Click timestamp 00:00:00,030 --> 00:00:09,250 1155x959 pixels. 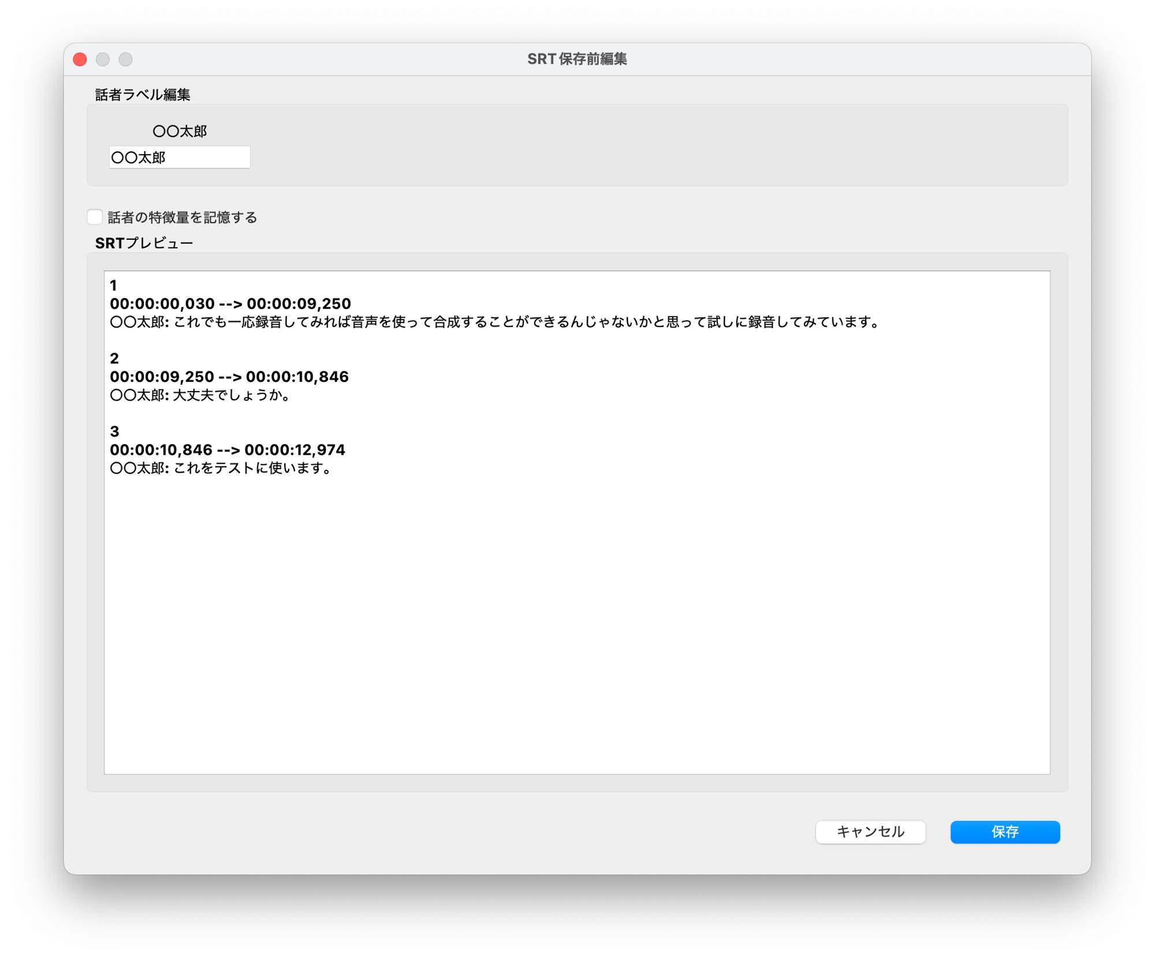[x=230, y=304]
